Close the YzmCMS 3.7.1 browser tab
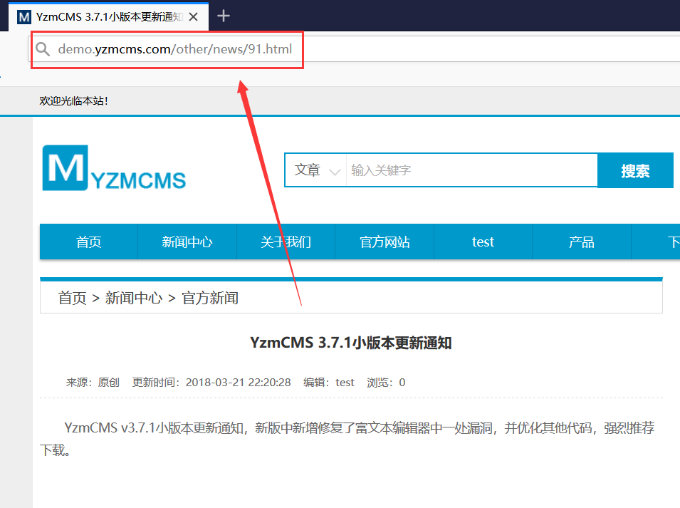Screen dimensions: 680x508 [x=194, y=17]
